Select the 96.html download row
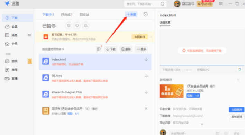The image size is (245, 135). [95, 78]
